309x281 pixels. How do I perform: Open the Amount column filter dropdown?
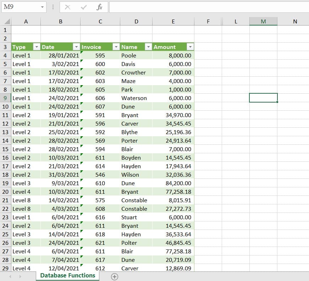coord(190,47)
